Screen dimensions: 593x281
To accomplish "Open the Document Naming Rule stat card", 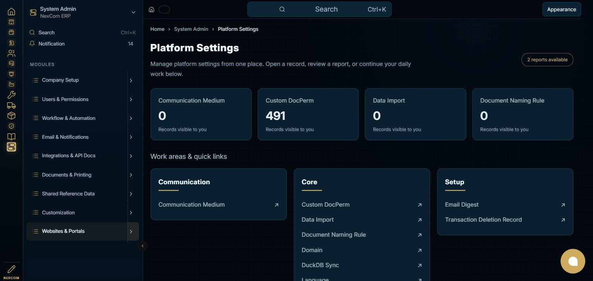I will tap(523, 114).
